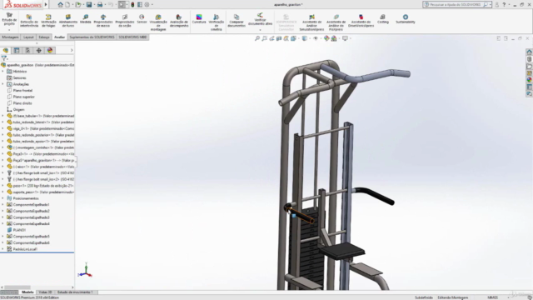
Task: Open Propriedades de massa
Action: click(103, 20)
